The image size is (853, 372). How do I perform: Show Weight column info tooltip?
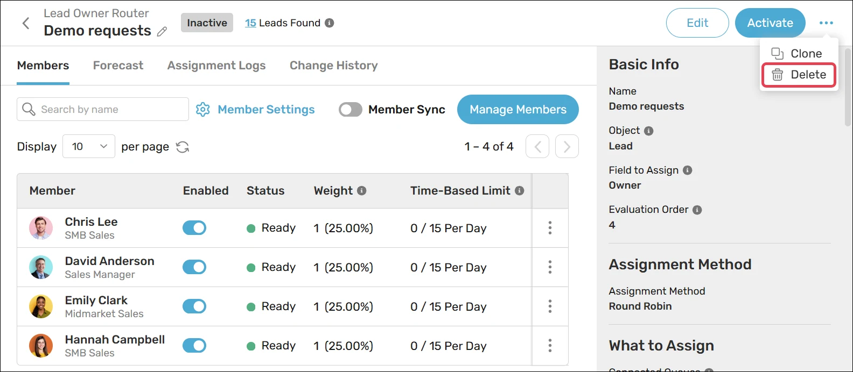362,191
